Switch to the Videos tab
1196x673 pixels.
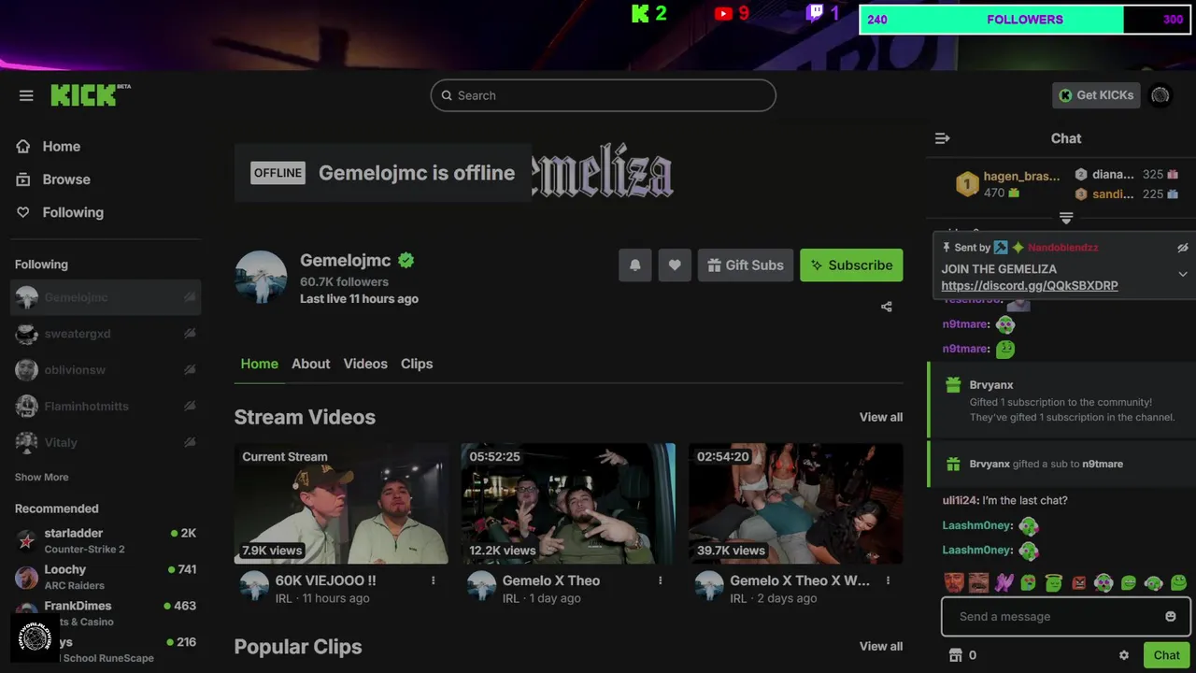365,364
